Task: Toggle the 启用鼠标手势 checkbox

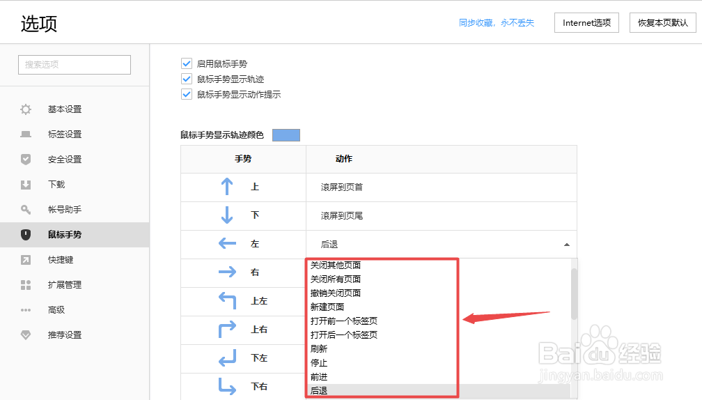Action: tap(187, 63)
